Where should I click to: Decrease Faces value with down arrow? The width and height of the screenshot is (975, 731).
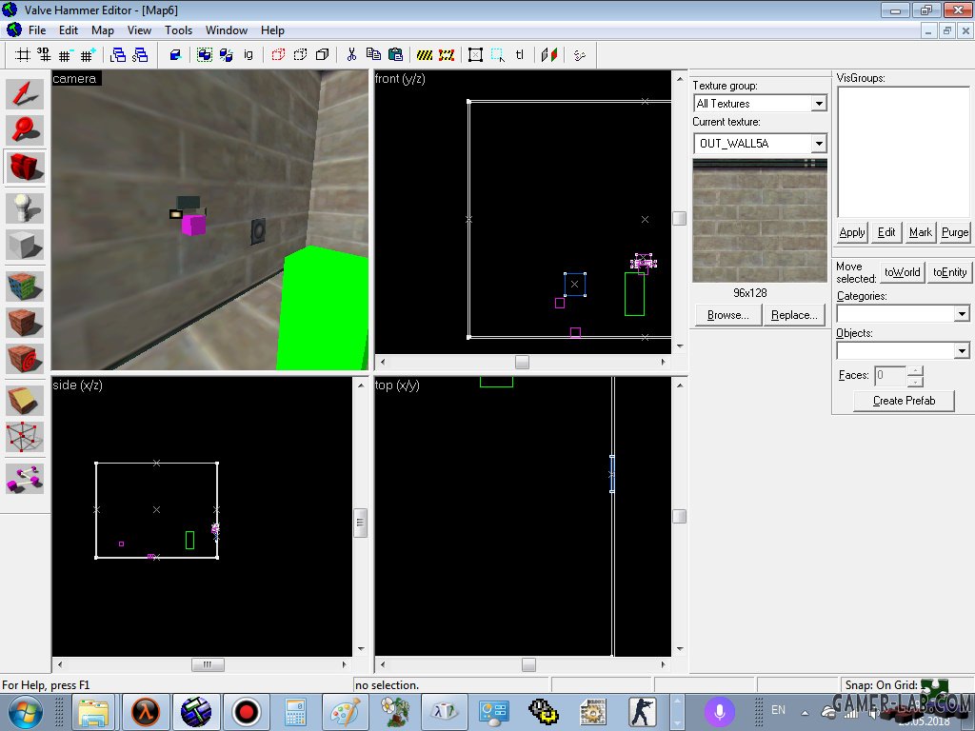click(x=915, y=381)
